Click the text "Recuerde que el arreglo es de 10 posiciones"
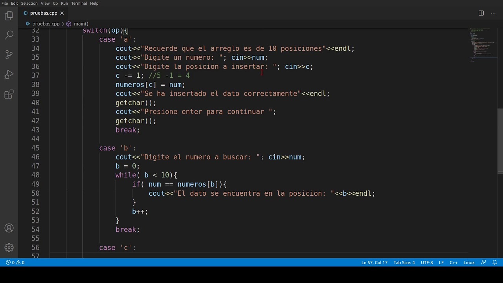This screenshot has height=283, width=503. coord(233,48)
